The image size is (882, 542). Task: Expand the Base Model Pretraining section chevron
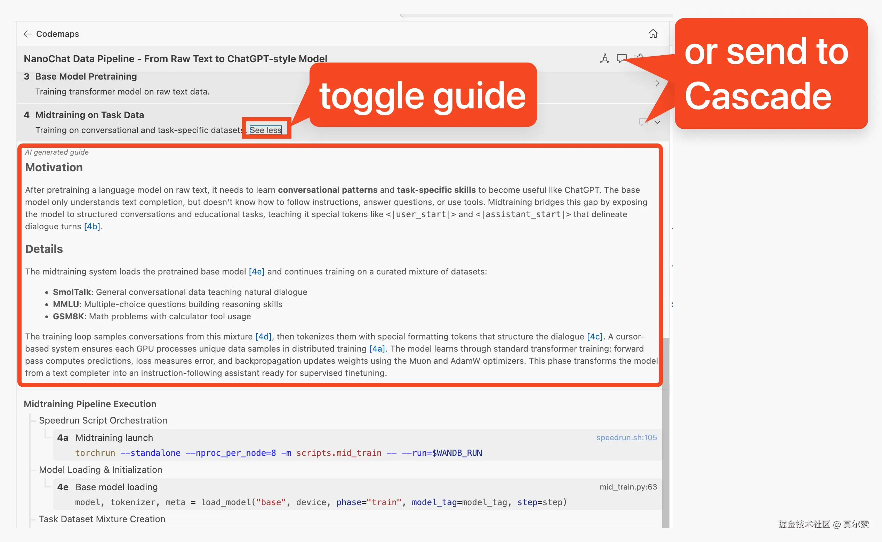657,83
